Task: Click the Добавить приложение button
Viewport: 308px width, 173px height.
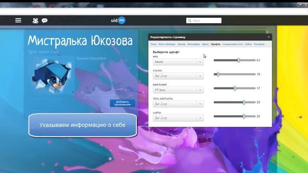Action: pyautogui.click(x=122, y=103)
